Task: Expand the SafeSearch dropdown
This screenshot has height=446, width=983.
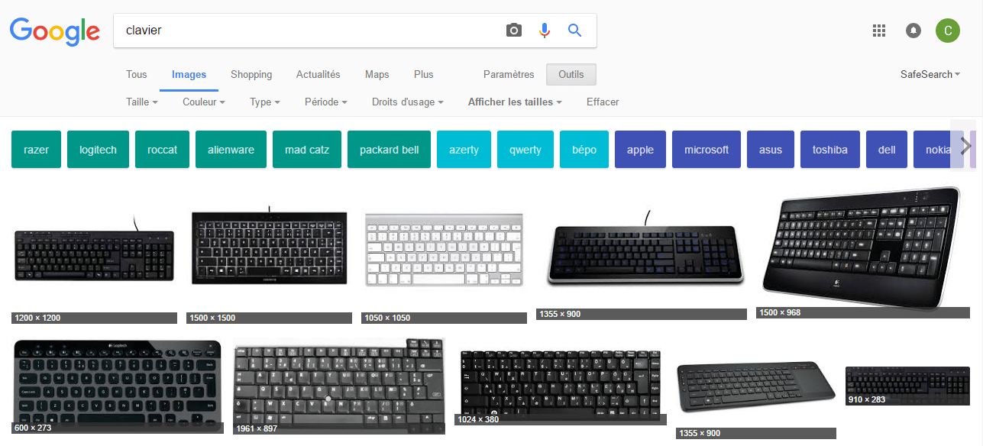Action: pyautogui.click(x=930, y=75)
